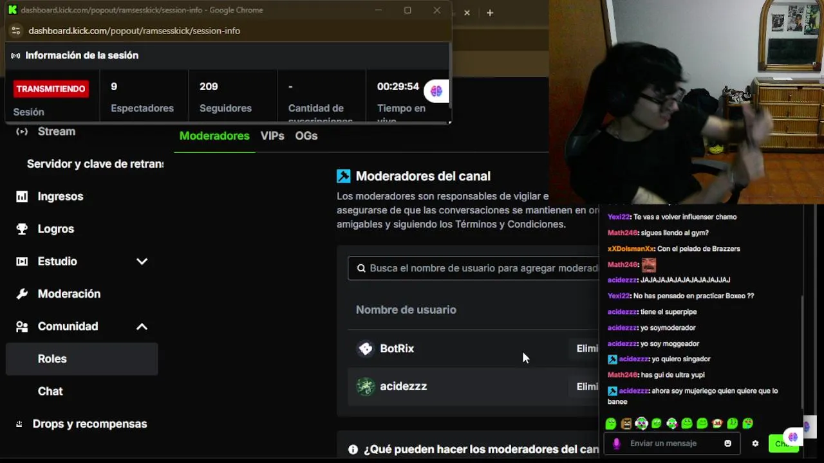Click 'Nombre de usuario' column header
The image size is (824, 463).
coord(406,310)
